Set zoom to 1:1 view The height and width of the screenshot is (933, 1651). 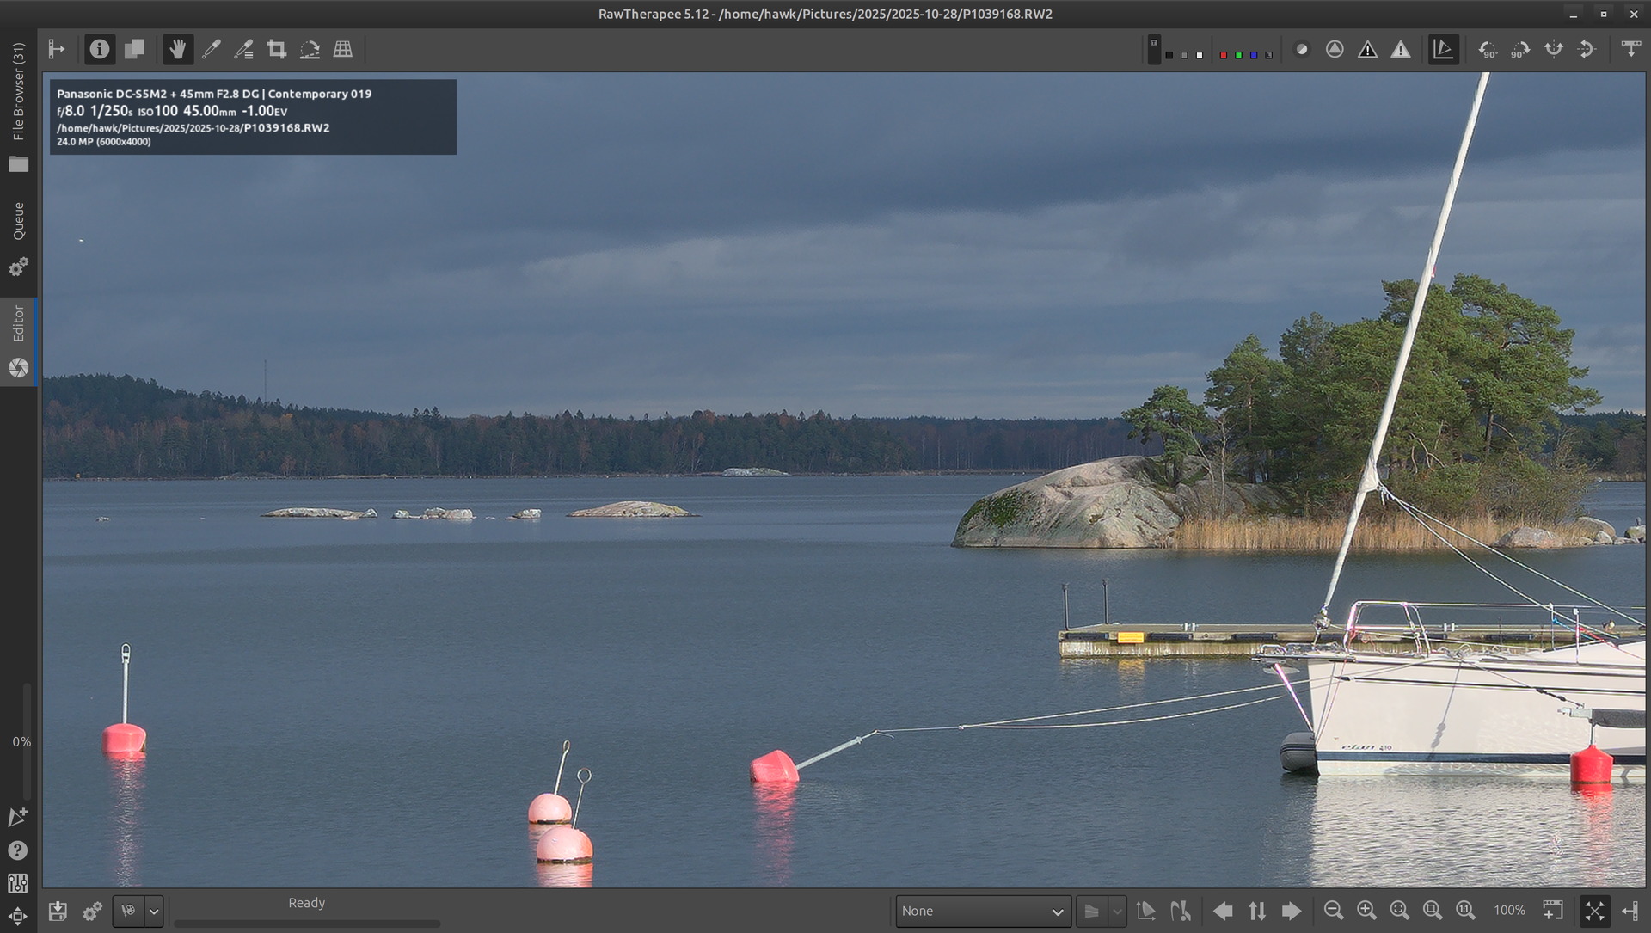click(1465, 911)
